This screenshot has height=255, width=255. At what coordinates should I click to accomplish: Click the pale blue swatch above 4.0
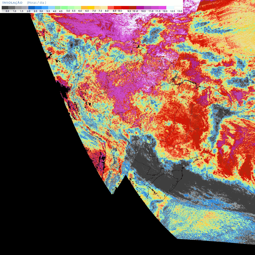[51, 8]
